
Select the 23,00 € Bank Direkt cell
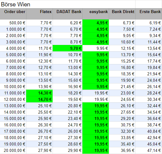coord(122,93)
